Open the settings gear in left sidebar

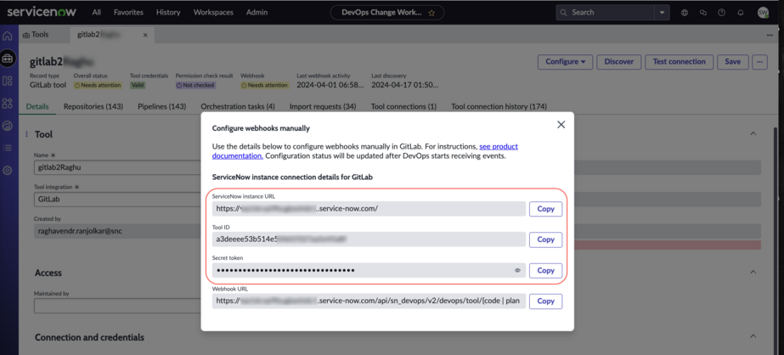pyautogui.click(x=8, y=171)
